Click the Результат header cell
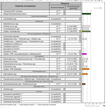108x108 pixels. (65, 4)
